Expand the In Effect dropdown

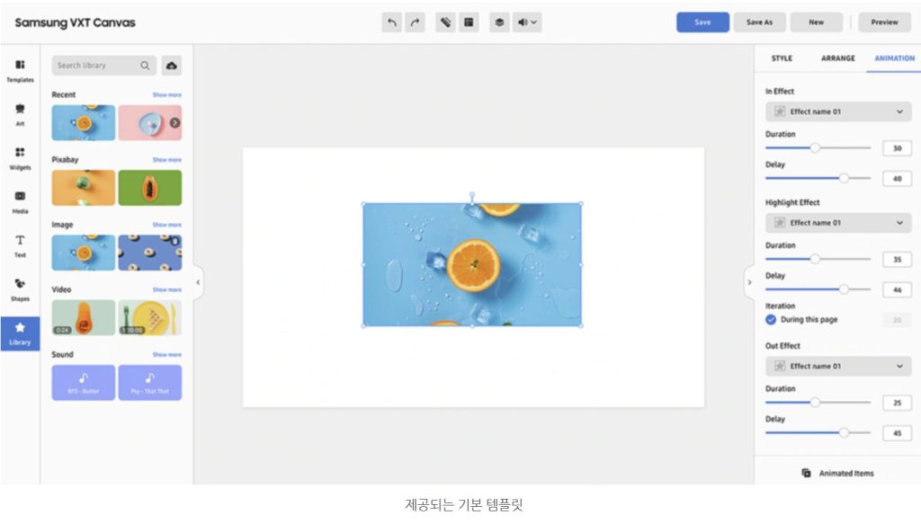837,111
